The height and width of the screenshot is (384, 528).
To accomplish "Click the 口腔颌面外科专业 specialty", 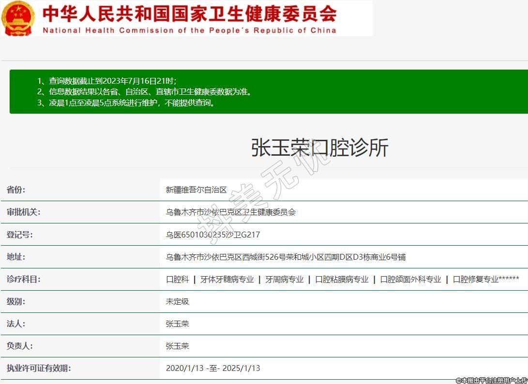I will click(410, 280).
